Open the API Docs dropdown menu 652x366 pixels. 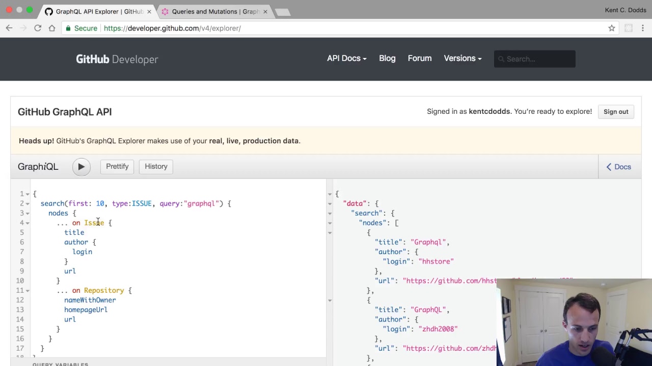click(346, 58)
